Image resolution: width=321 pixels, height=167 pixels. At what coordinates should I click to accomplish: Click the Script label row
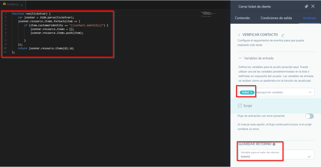pos(276,106)
